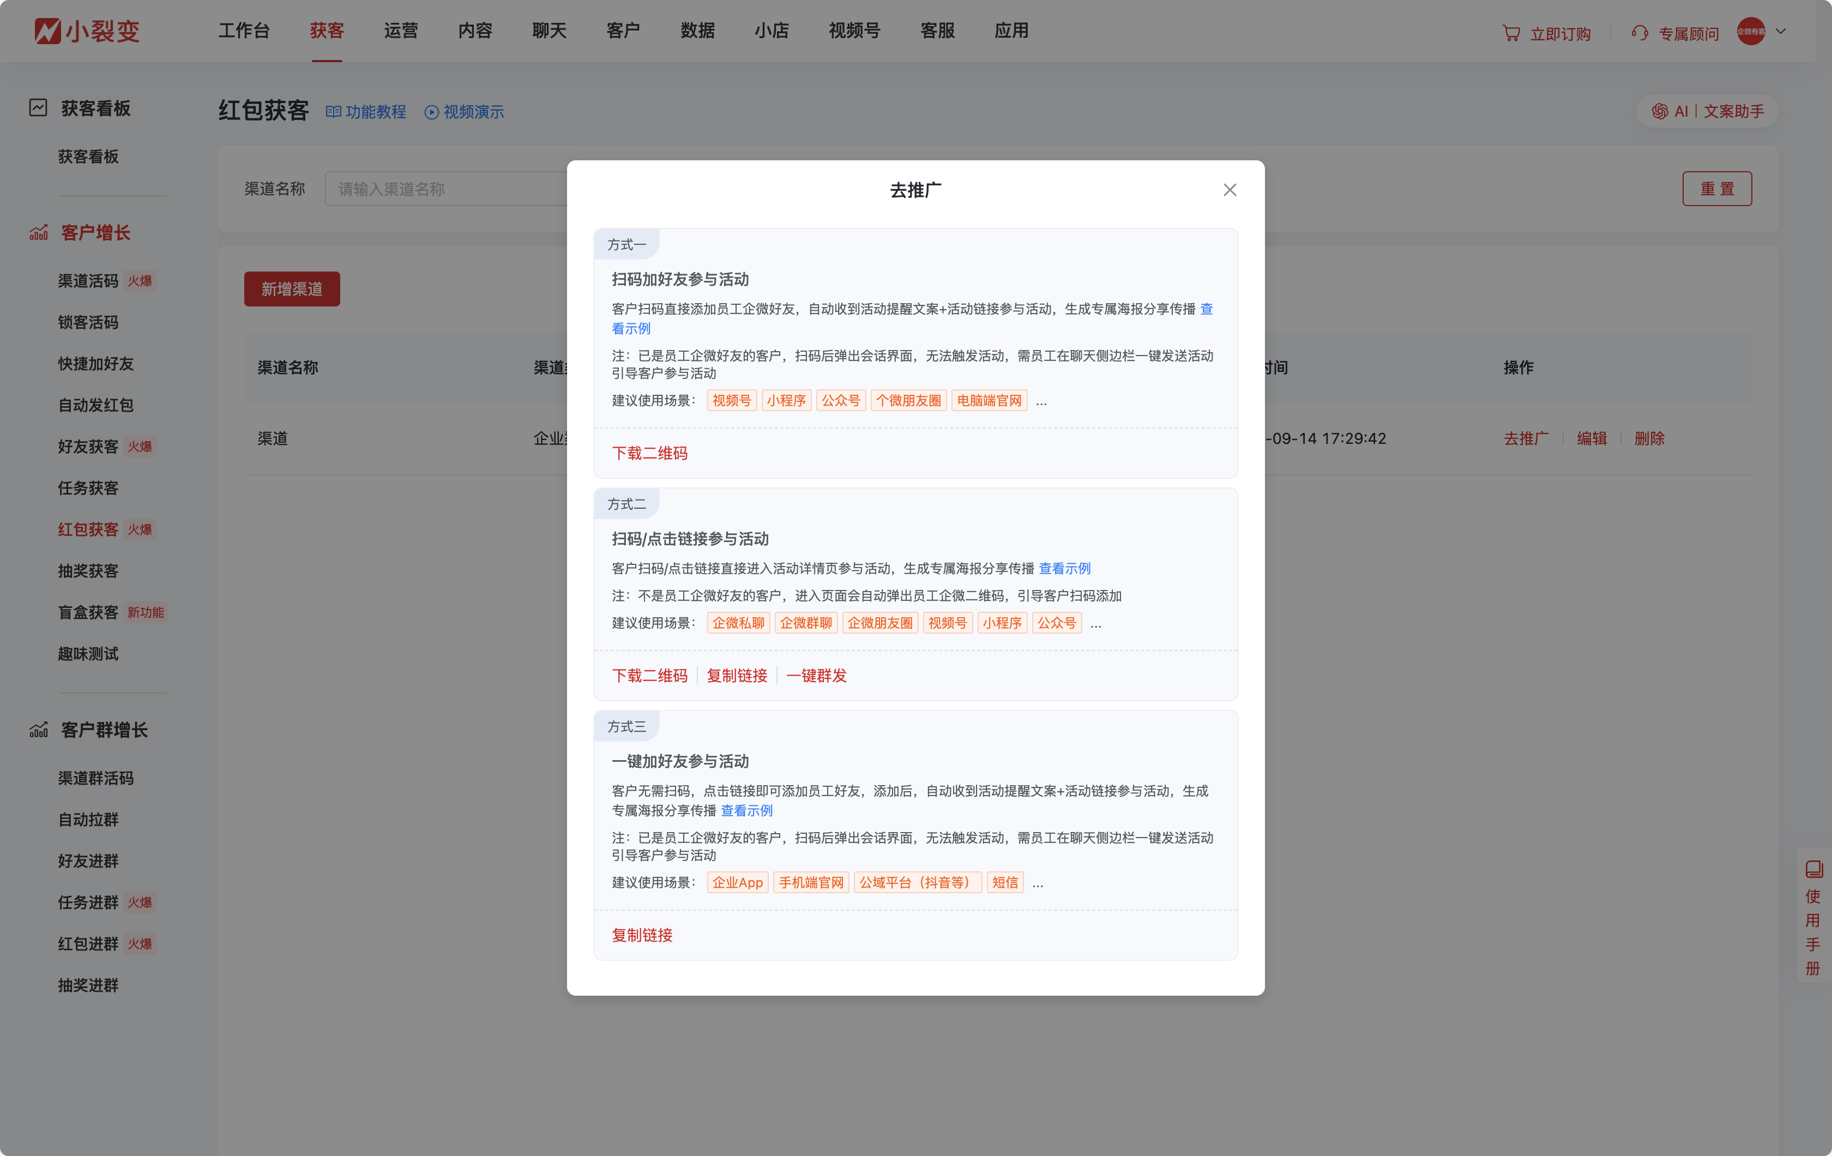
Task: Click the 获客看板 chart icon in sidebar
Action: pyautogui.click(x=39, y=108)
